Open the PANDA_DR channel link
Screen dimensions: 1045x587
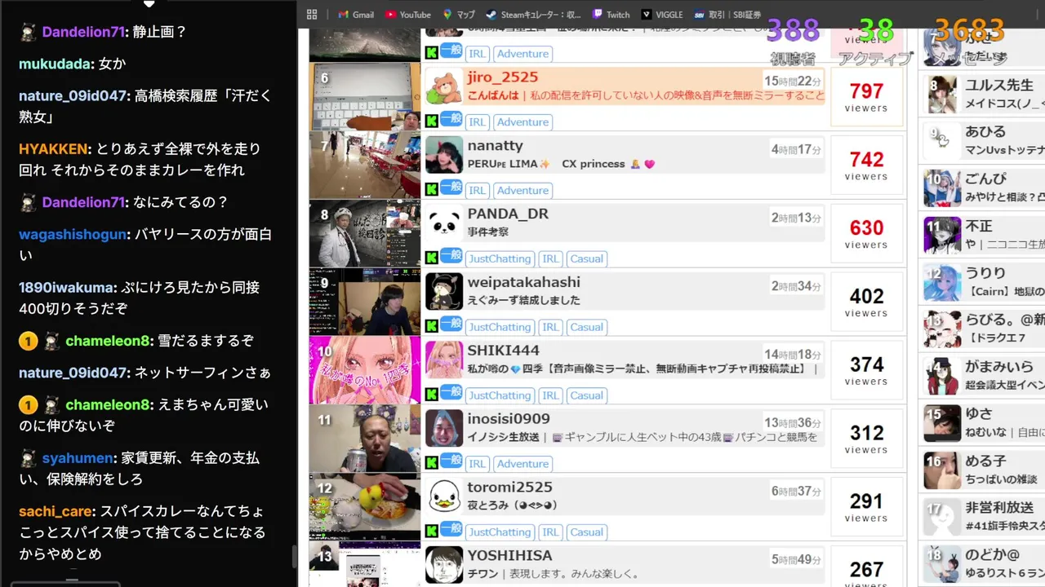[508, 214]
